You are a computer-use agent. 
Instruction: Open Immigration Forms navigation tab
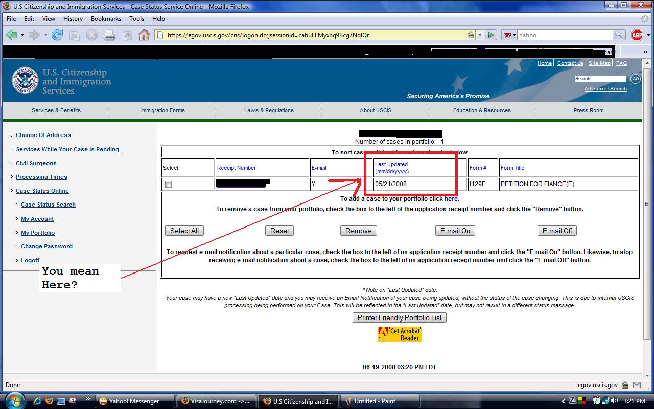click(163, 110)
